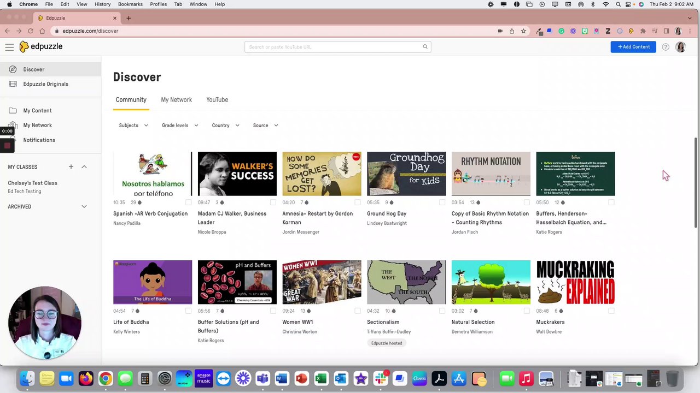Open Chrome extensions puzzle icon
Viewport: 700px width, 393px height.
coord(643,31)
